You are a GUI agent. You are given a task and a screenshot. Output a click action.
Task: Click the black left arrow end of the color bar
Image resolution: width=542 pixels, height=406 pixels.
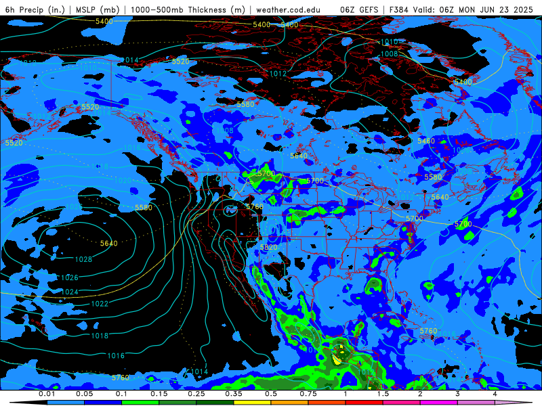[28, 403]
